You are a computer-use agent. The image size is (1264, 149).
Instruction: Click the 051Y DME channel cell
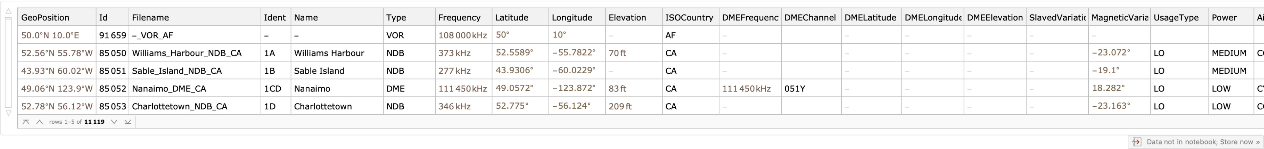pyautogui.click(x=795, y=89)
